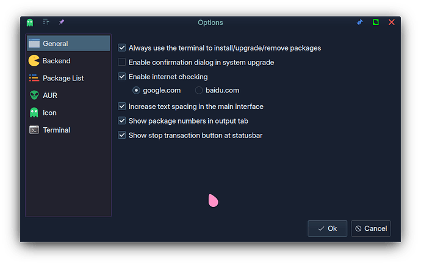Enable confirmation dialog in system upgrade
This screenshot has width=421, height=266.
coord(122,62)
